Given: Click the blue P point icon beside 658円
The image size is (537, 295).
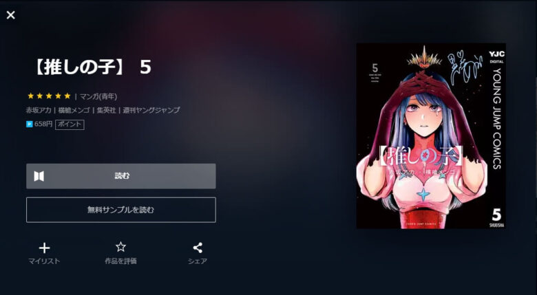Looking at the screenshot, I should click(30, 124).
